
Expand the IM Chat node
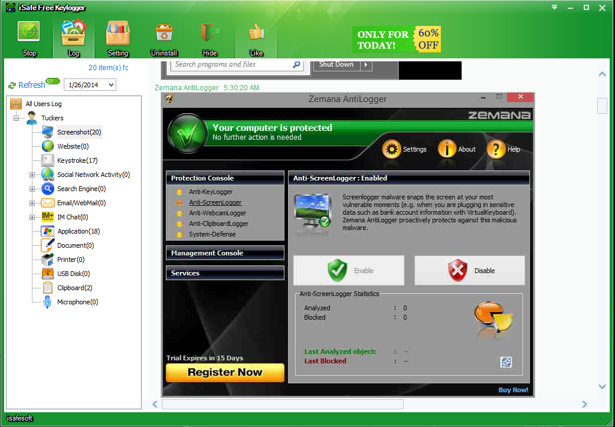point(32,217)
